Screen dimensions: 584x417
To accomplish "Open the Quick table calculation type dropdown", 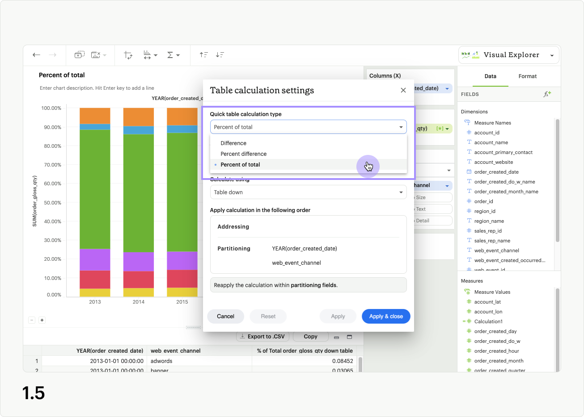I will (308, 127).
